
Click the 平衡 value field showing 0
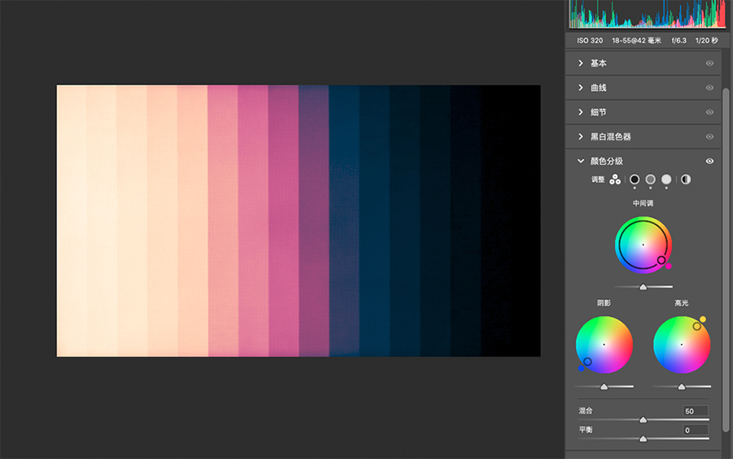pyautogui.click(x=696, y=430)
